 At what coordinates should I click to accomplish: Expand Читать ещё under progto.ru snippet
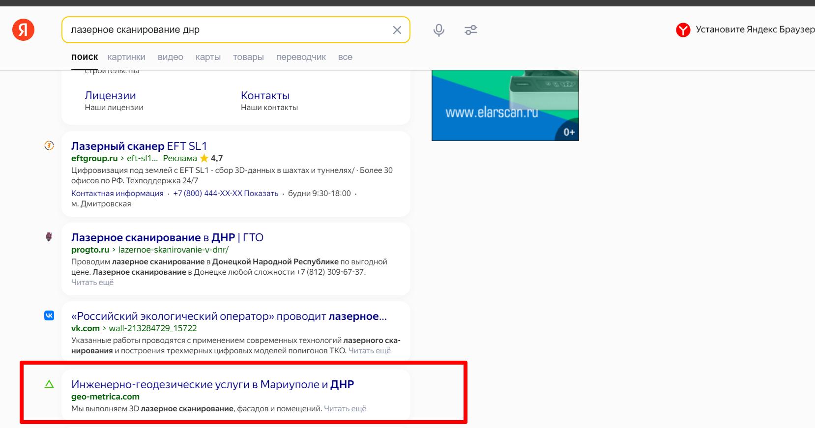pos(92,282)
